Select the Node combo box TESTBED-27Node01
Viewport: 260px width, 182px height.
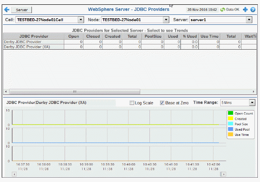[x=135, y=20]
